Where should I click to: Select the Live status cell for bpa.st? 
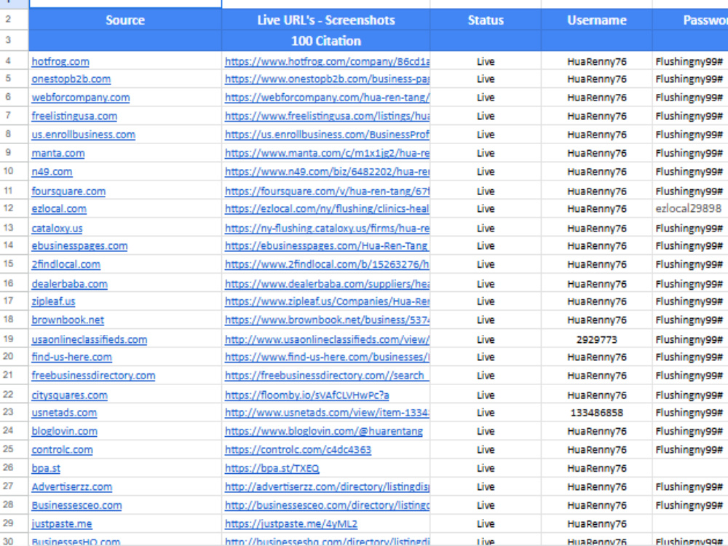pos(486,469)
